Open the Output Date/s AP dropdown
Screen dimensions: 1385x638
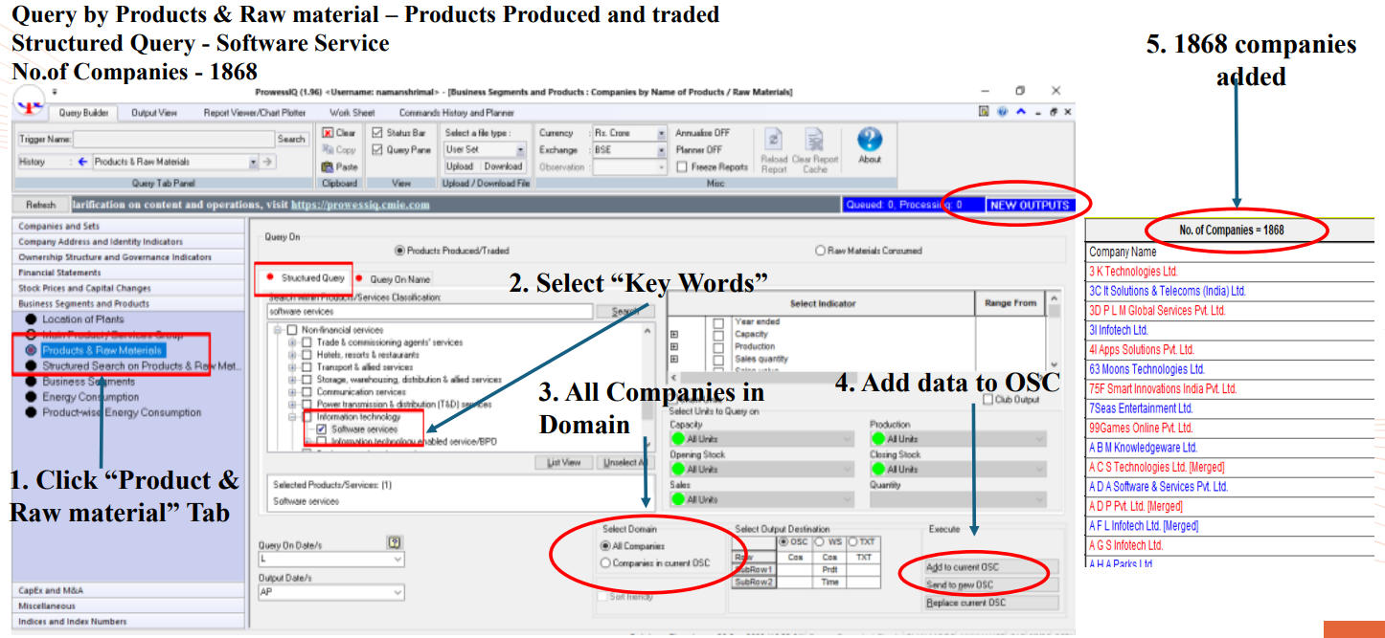[397, 593]
